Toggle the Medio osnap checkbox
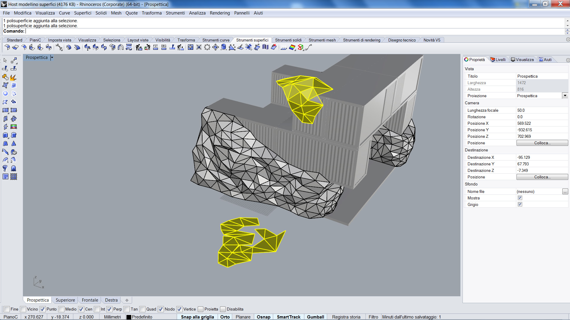The image size is (570, 320). [x=61, y=309]
